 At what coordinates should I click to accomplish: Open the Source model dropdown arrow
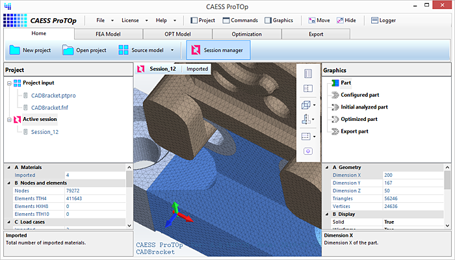coord(172,50)
